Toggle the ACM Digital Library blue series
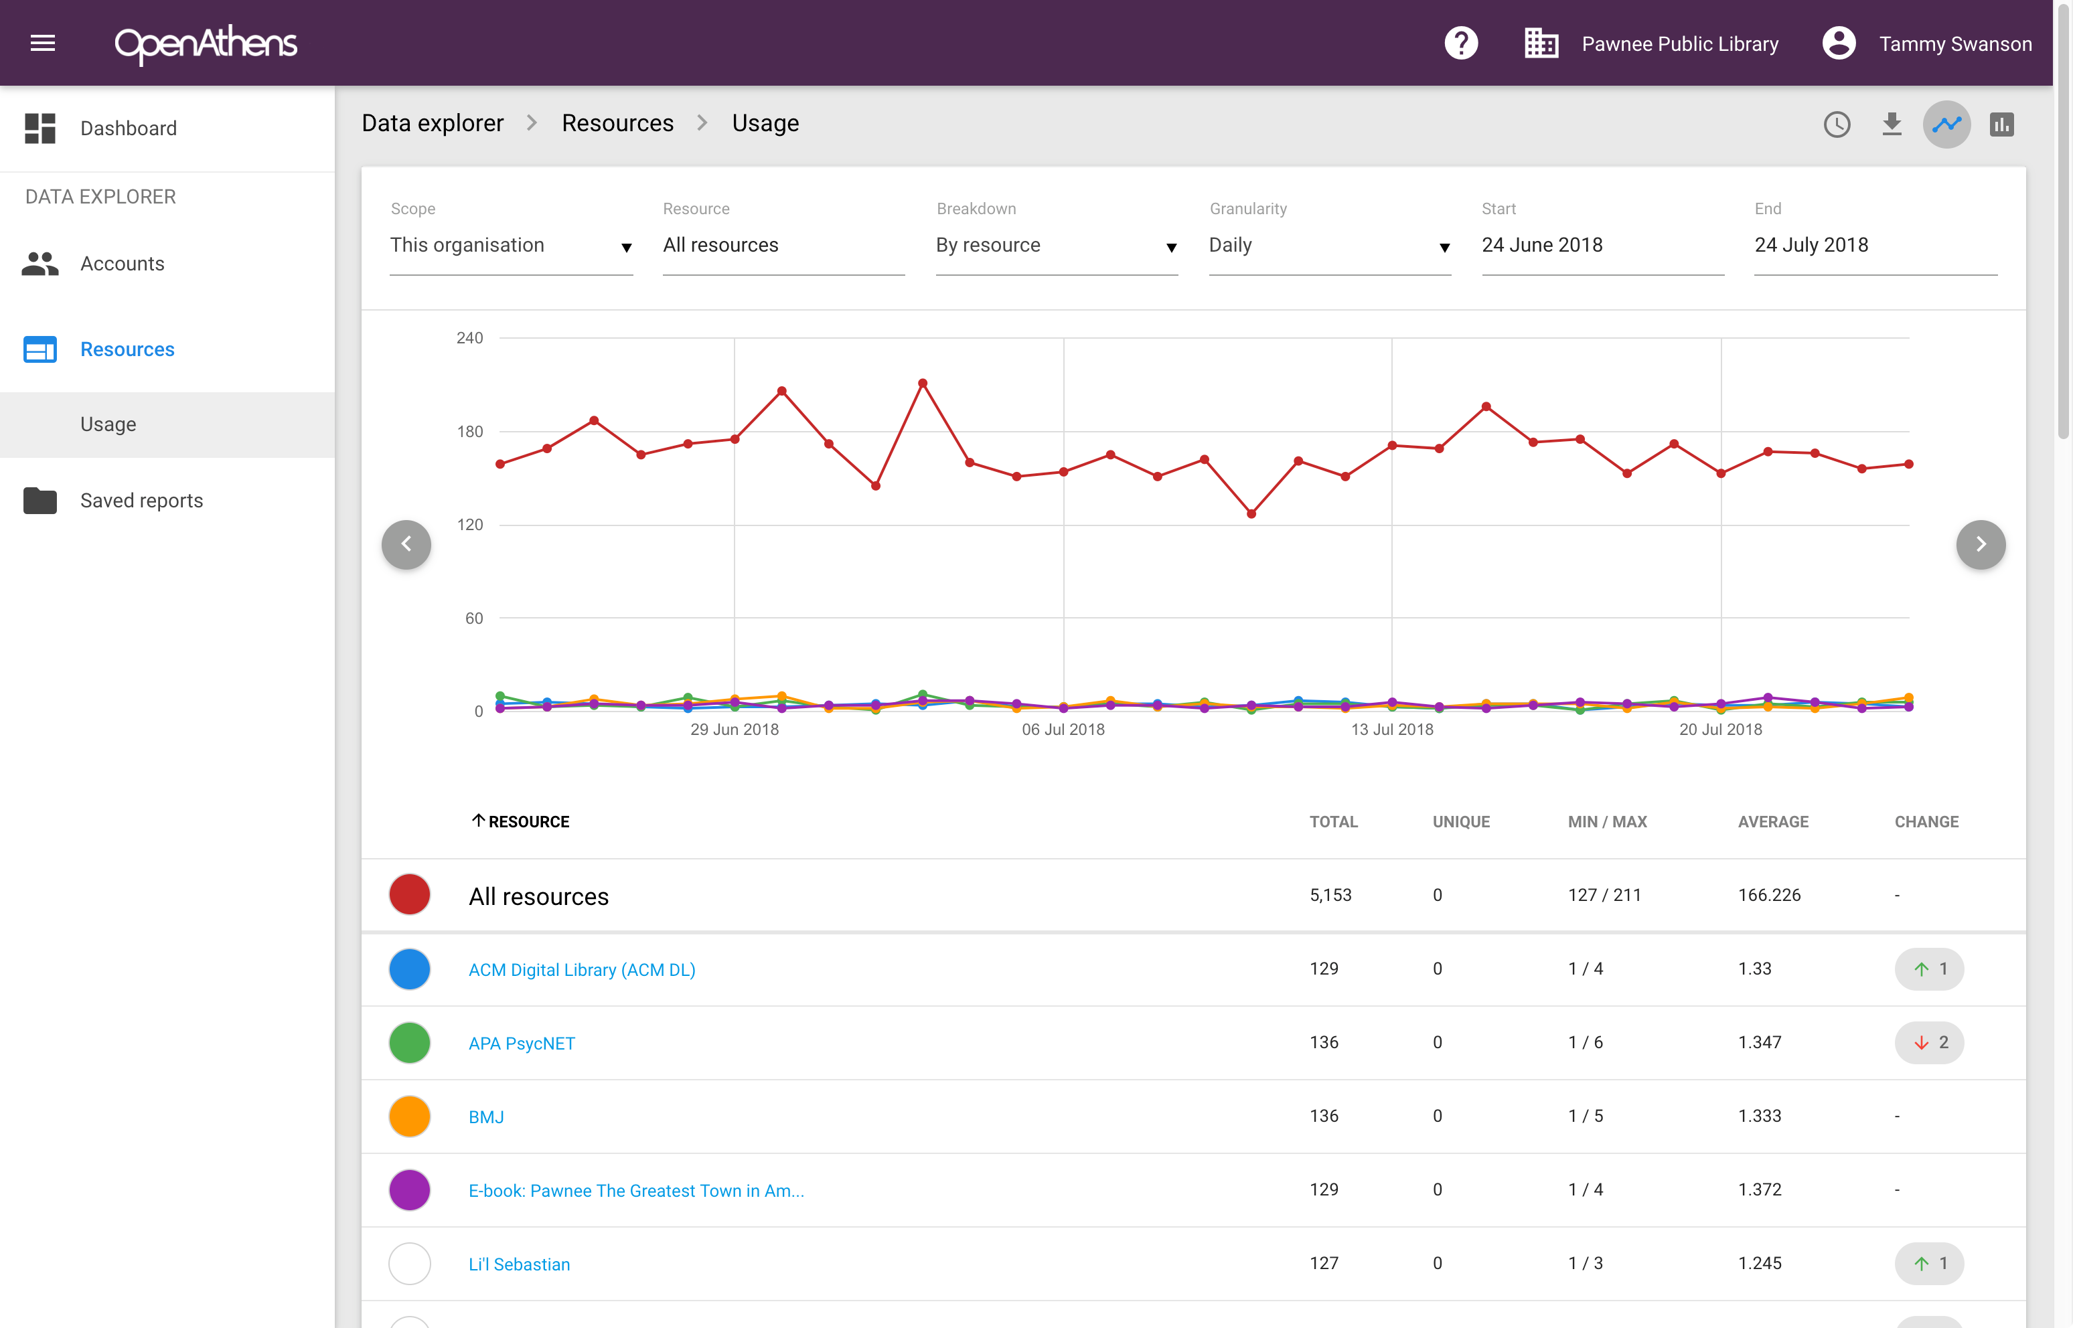 pyautogui.click(x=410, y=969)
